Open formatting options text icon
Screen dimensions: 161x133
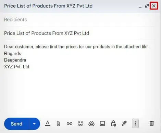point(48,123)
